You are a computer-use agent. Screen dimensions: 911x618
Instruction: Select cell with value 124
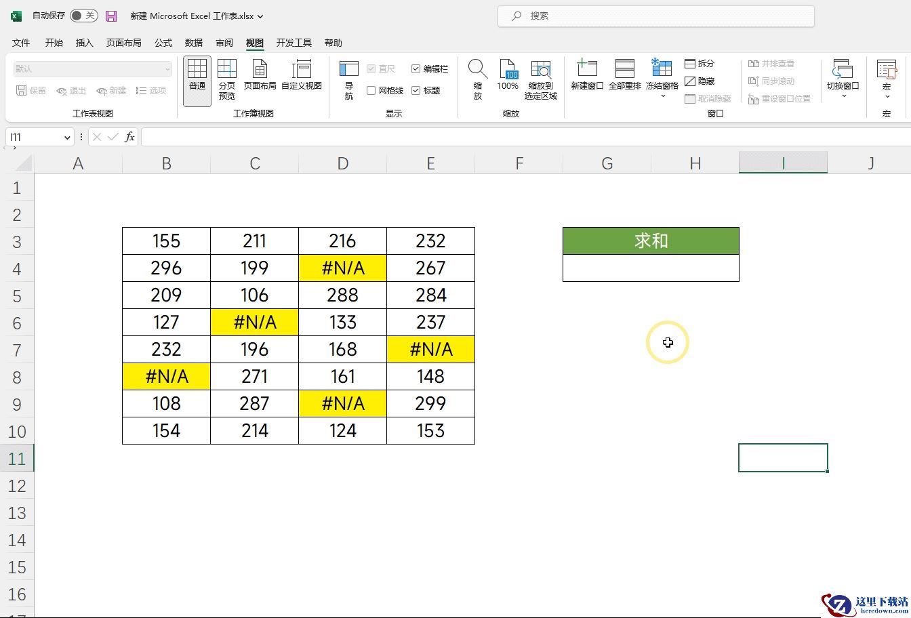pyautogui.click(x=343, y=431)
